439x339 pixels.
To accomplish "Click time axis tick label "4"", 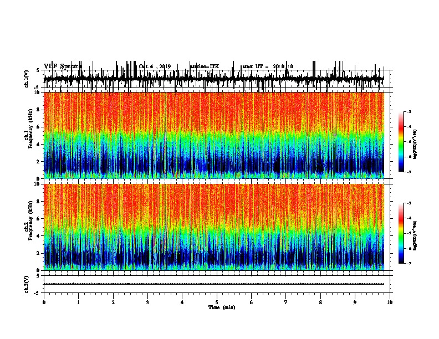I will pos(182,302).
